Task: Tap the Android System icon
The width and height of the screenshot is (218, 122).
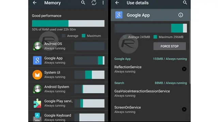Action: tap(37, 89)
